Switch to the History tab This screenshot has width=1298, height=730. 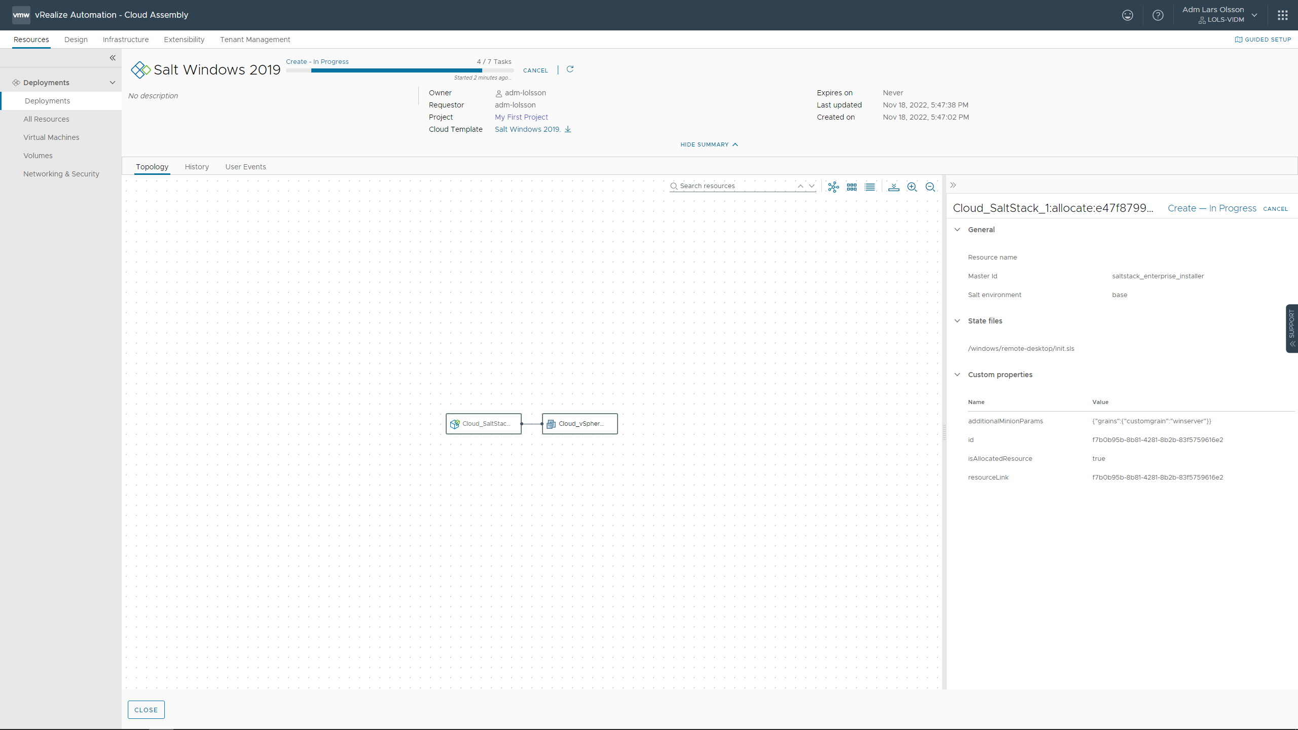[x=197, y=167]
